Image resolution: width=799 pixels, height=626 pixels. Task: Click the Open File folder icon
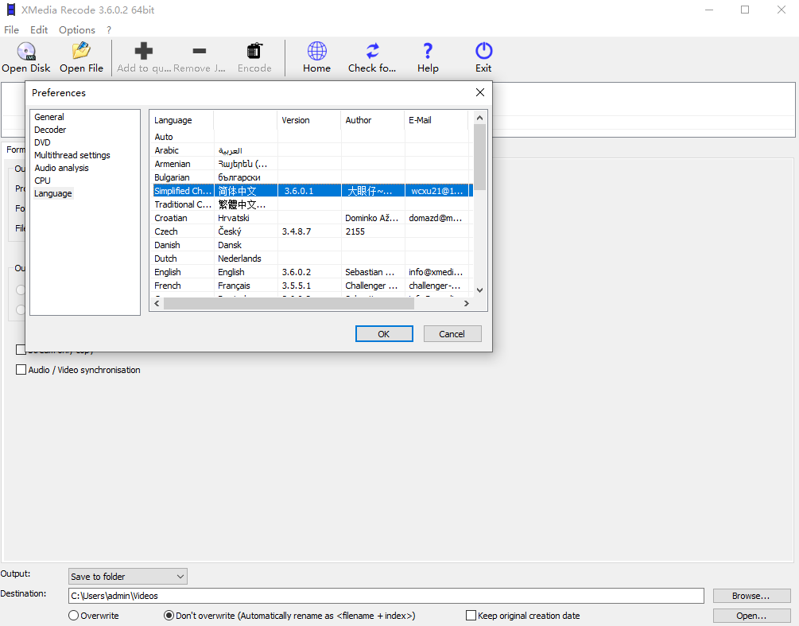[x=81, y=52]
